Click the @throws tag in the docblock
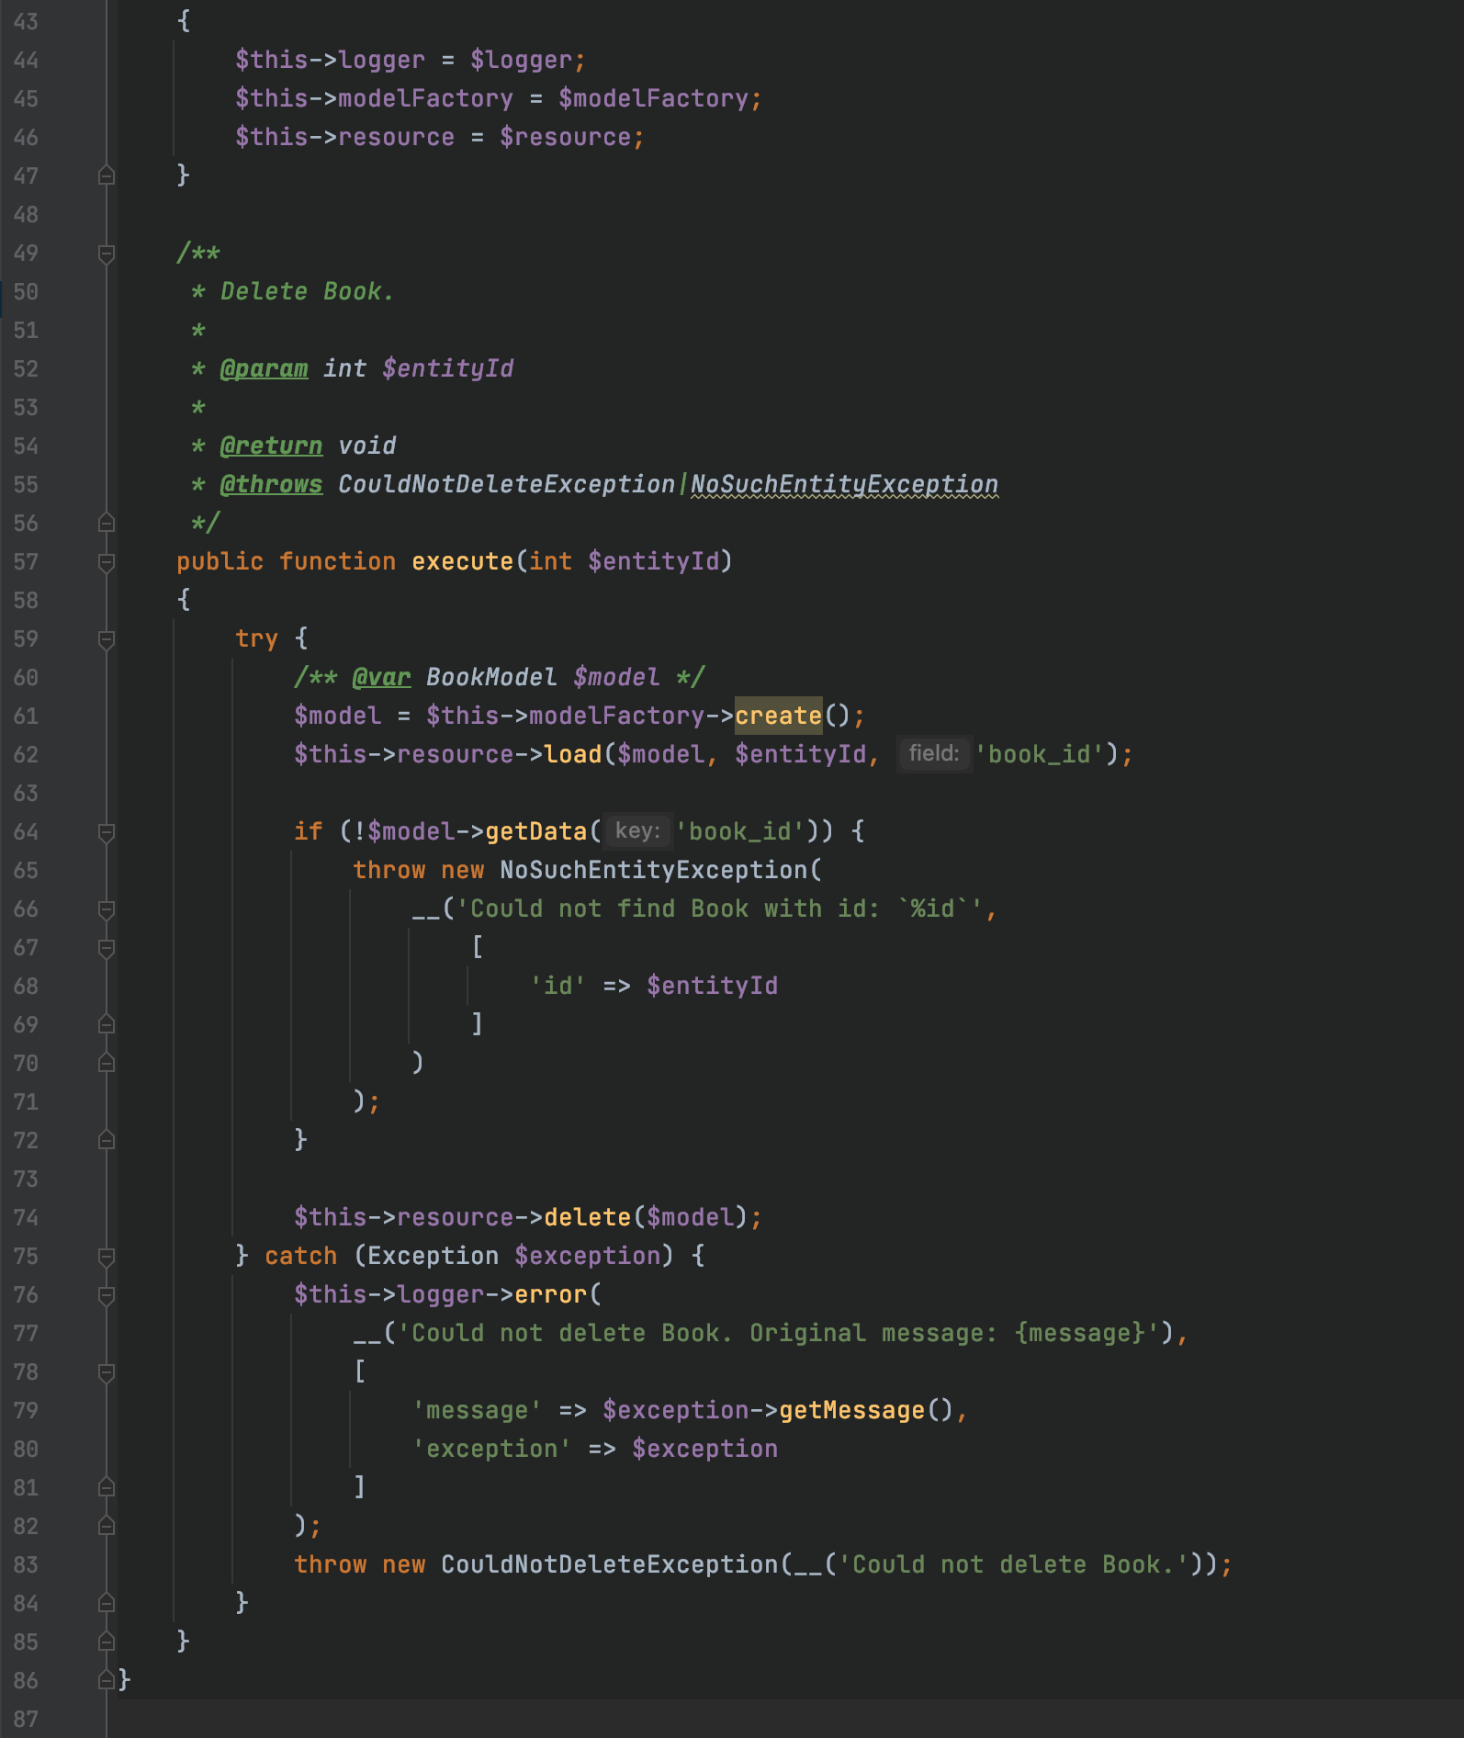This screenshot has height=1738, width=1464. 272,484
